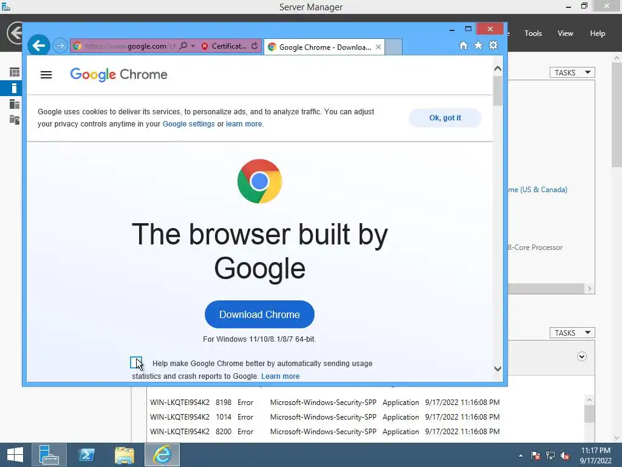Screen dimensions: 622x467
Task: Open the Internet Explorer Home icon
Action: point(463,45)
